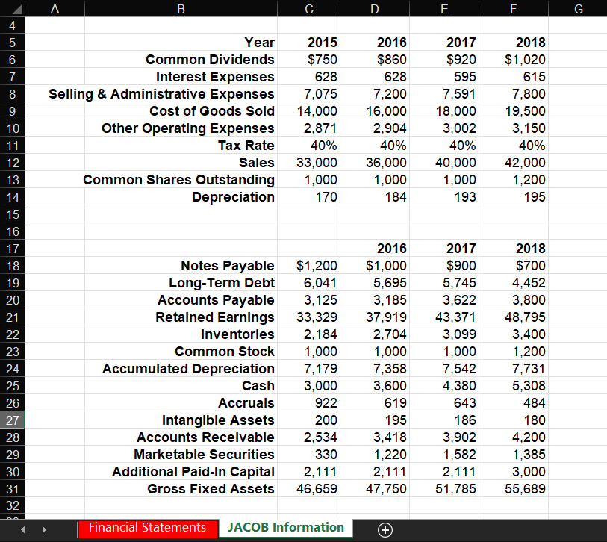The height and width of the screenshot is (542, 607).
Task: Select the JACOB Information tab
Action: pyautogui.click(x=284, y=528)
